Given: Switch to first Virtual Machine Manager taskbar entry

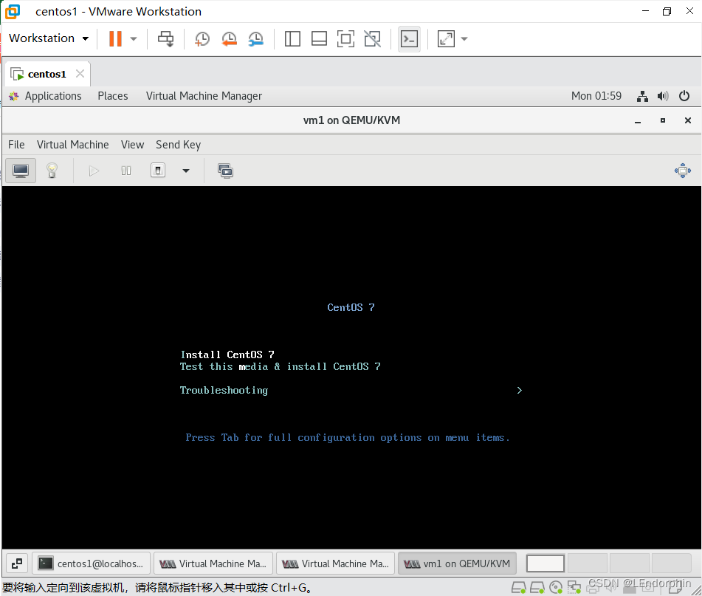Looking at the screenshot, I should (x=213, y=564).
